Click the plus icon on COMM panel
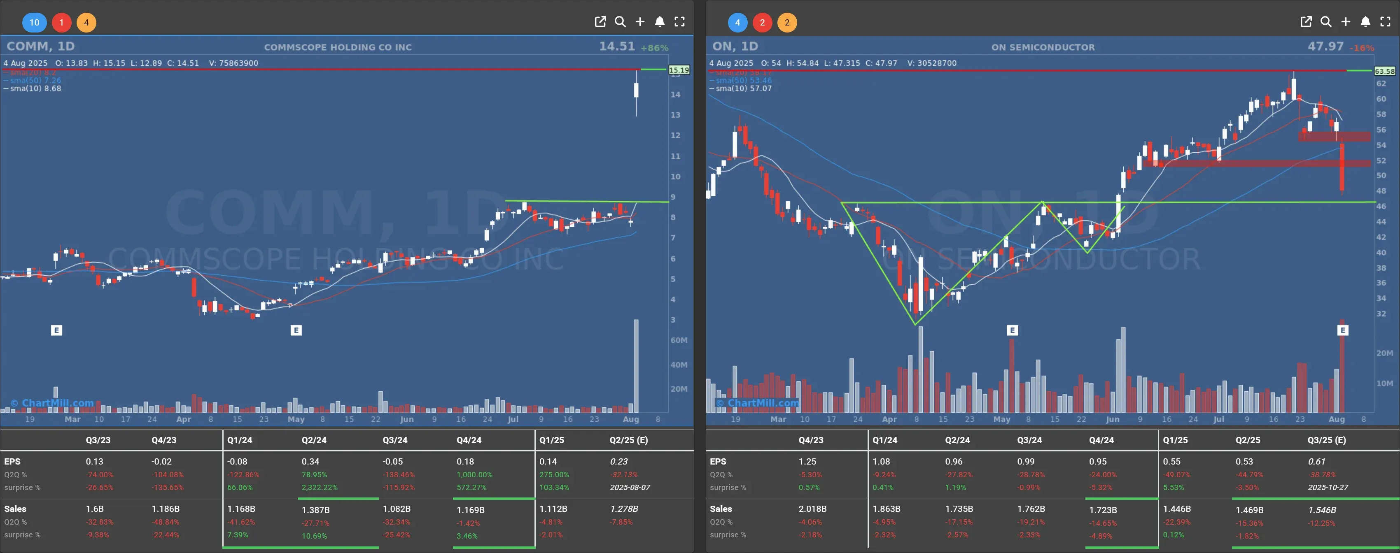Image resolution: width=1400 pixels, height=553 pixels. (x=640, y=22)
